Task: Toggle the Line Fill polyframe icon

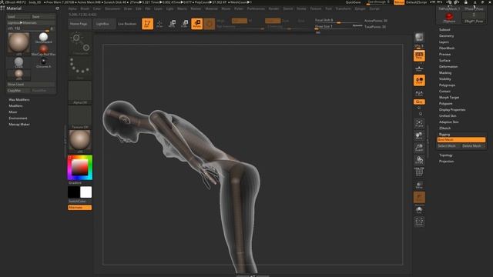Action: [x=419, y=172]
